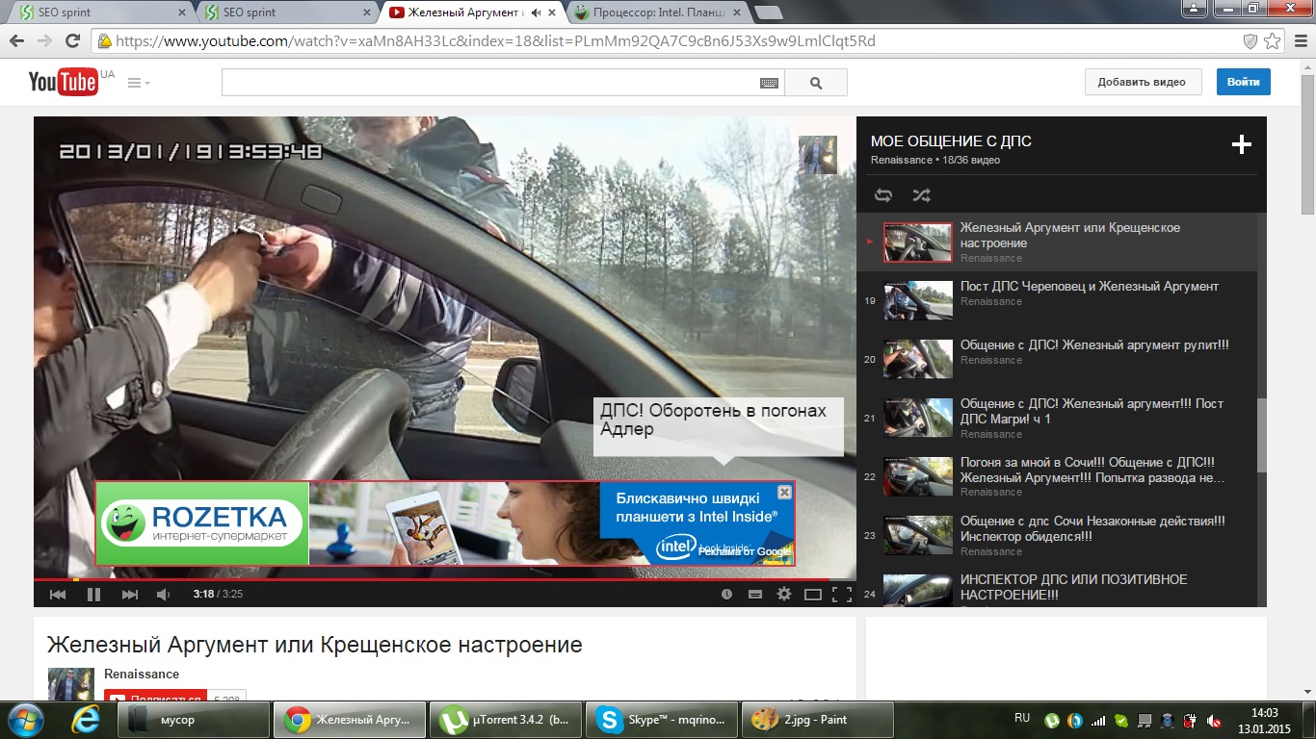
Task: Click the red Подписаться subscribe button
Action: point(157,696)
